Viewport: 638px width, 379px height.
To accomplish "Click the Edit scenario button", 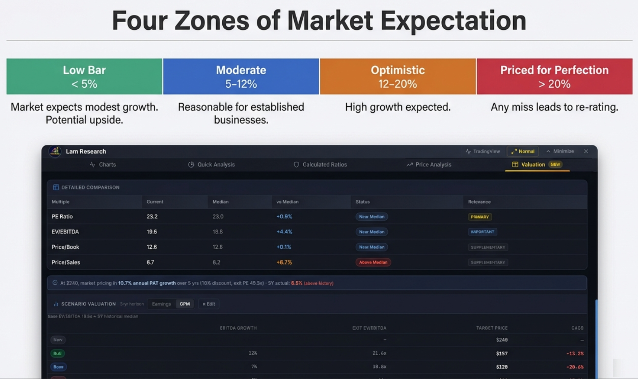I will coord(209,304).
